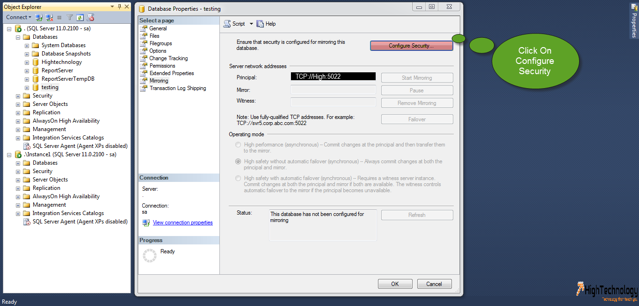Expand the ReportServerTempDB node
Screen dimensions: 639x306
point(27,79)
